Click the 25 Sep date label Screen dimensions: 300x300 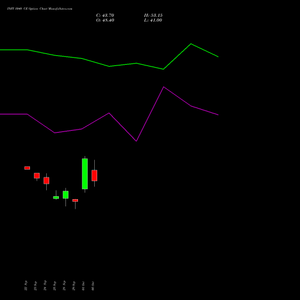click(x=55, y=286)
